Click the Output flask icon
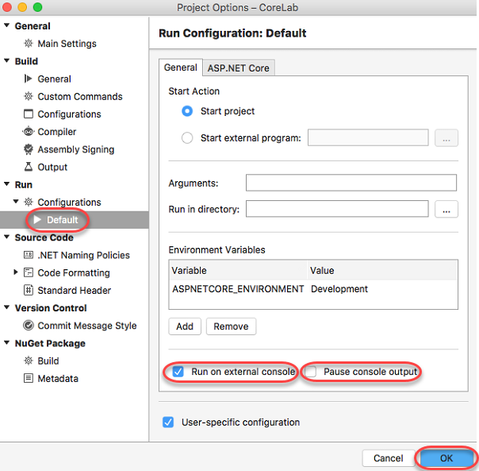Screen dimensions: 479x471 [29, 167]
